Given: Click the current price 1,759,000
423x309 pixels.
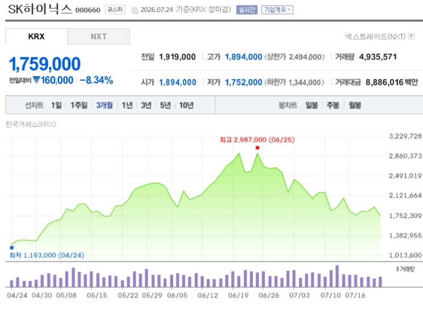Looking at the screenshot, I should [x=45, y=64].
